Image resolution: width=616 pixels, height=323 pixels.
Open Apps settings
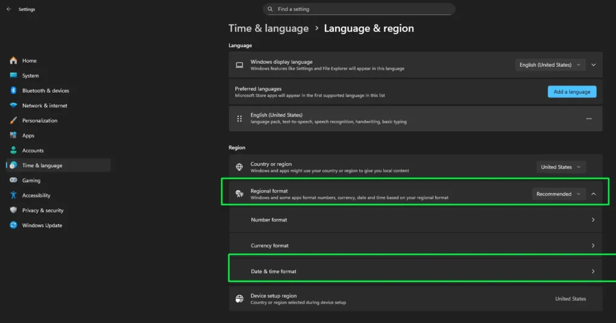coord(58,135)
